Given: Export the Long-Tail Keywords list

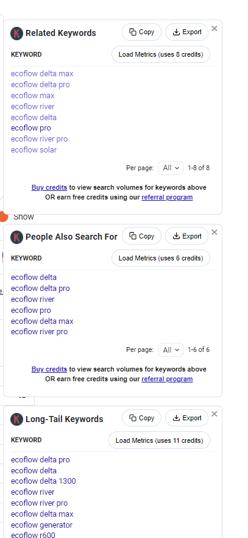Looking at the screenshot, I should point(186,418).
